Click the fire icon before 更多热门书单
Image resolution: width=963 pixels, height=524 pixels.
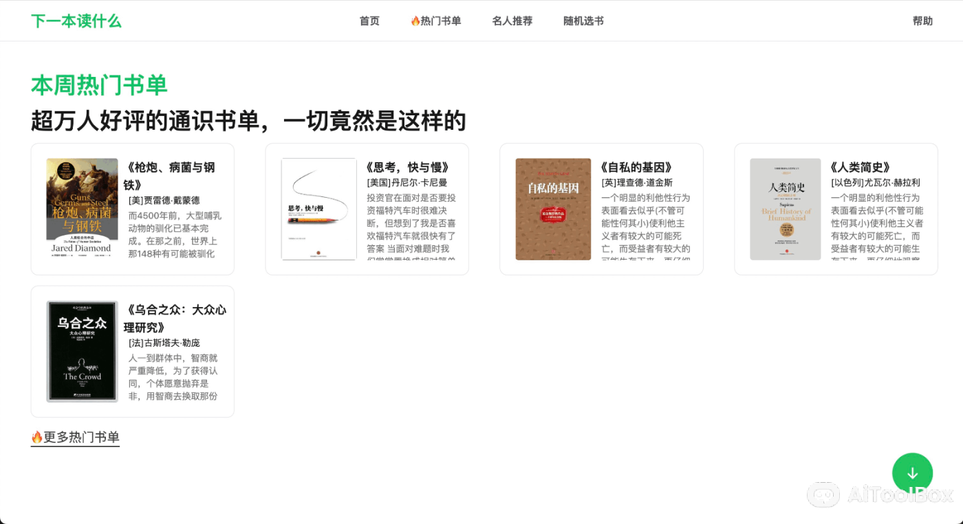coord(36,435)
